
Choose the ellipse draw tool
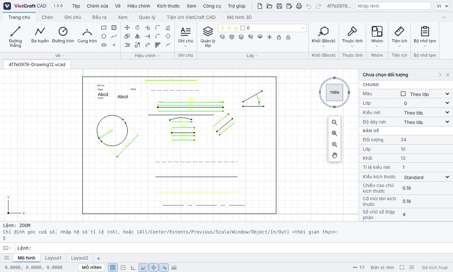104,45
